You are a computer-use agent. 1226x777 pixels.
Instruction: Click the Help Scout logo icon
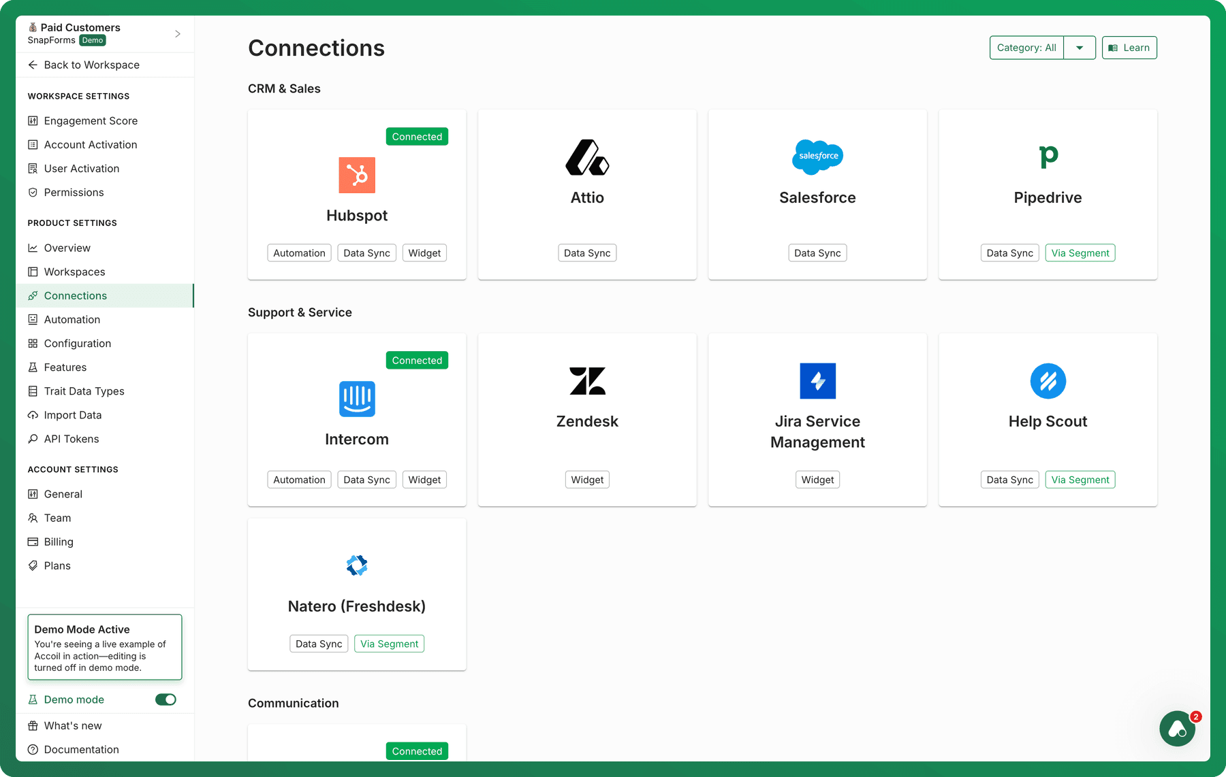[x=1048, y=381]
